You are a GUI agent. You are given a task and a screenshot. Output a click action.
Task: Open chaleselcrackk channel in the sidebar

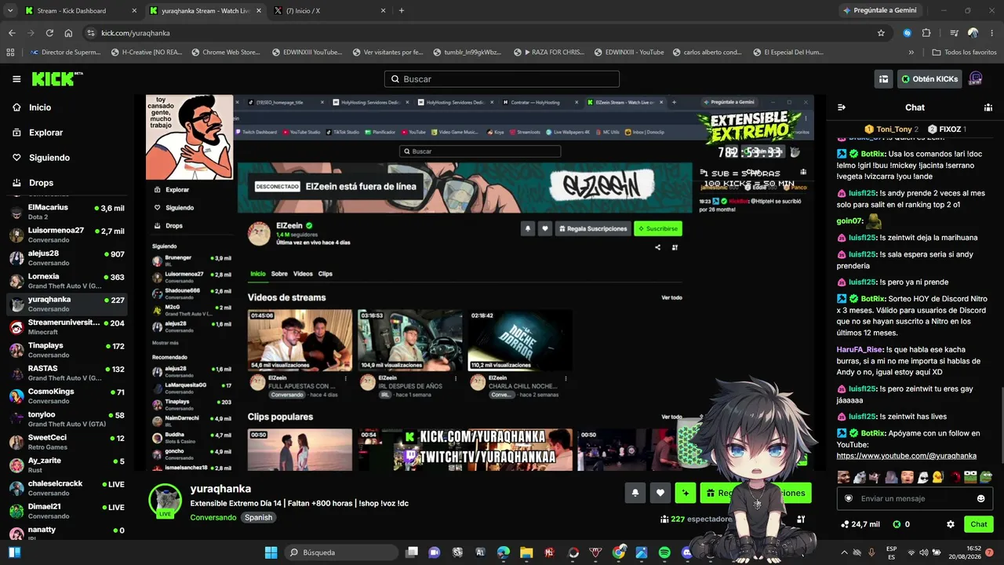point(67,488)
